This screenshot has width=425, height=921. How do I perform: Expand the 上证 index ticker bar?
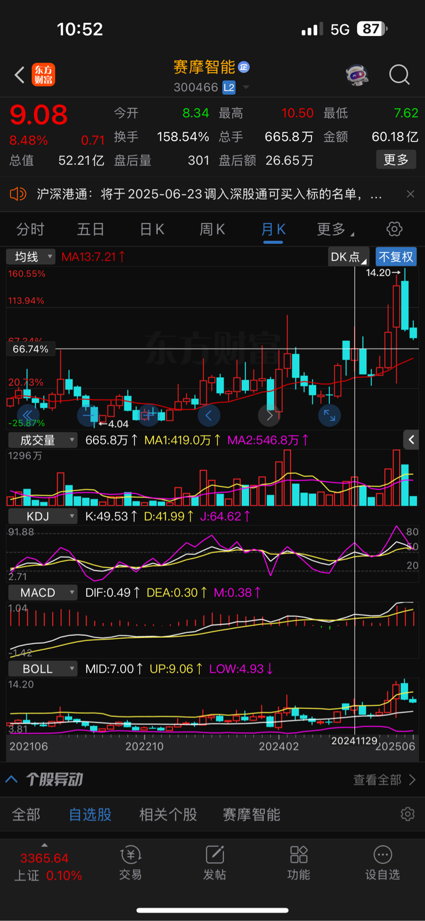[45, 863]
